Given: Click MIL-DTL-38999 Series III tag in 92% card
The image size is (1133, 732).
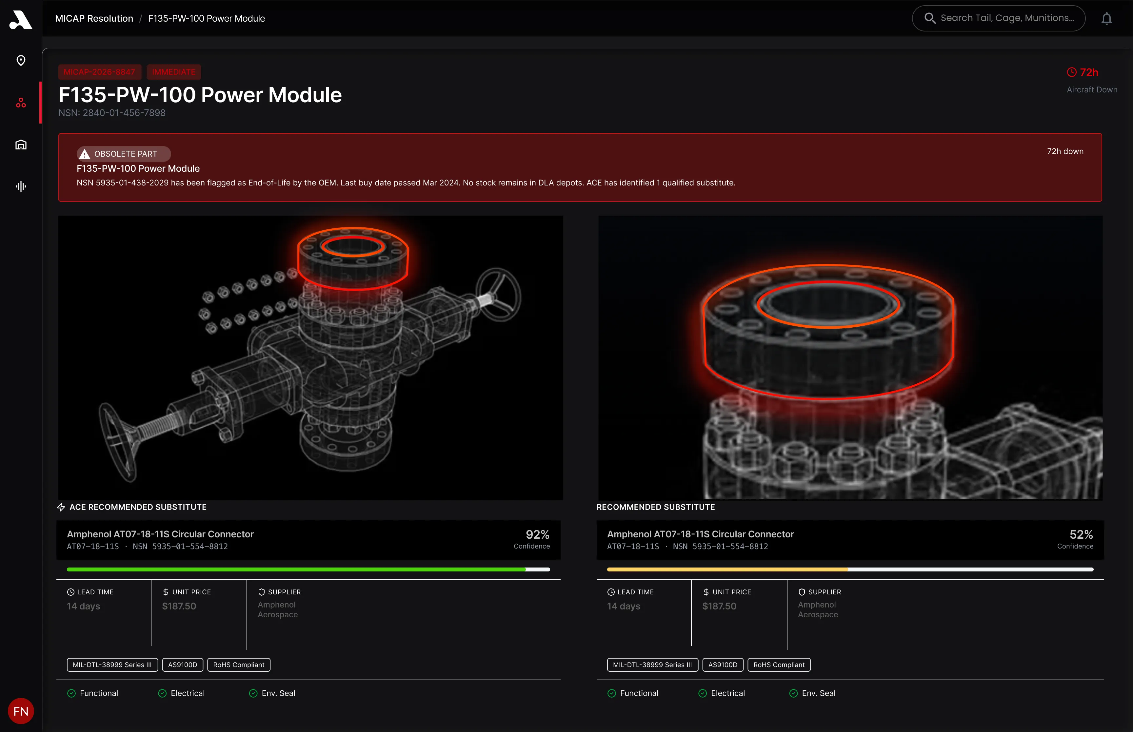Looking at the screenshot, I should [112, 665].
